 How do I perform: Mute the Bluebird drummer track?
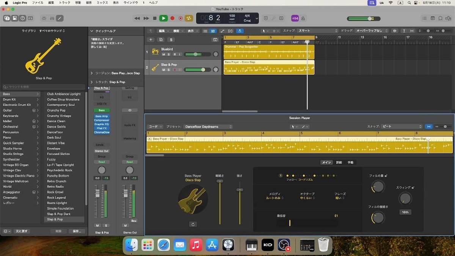tap(163, 54)
